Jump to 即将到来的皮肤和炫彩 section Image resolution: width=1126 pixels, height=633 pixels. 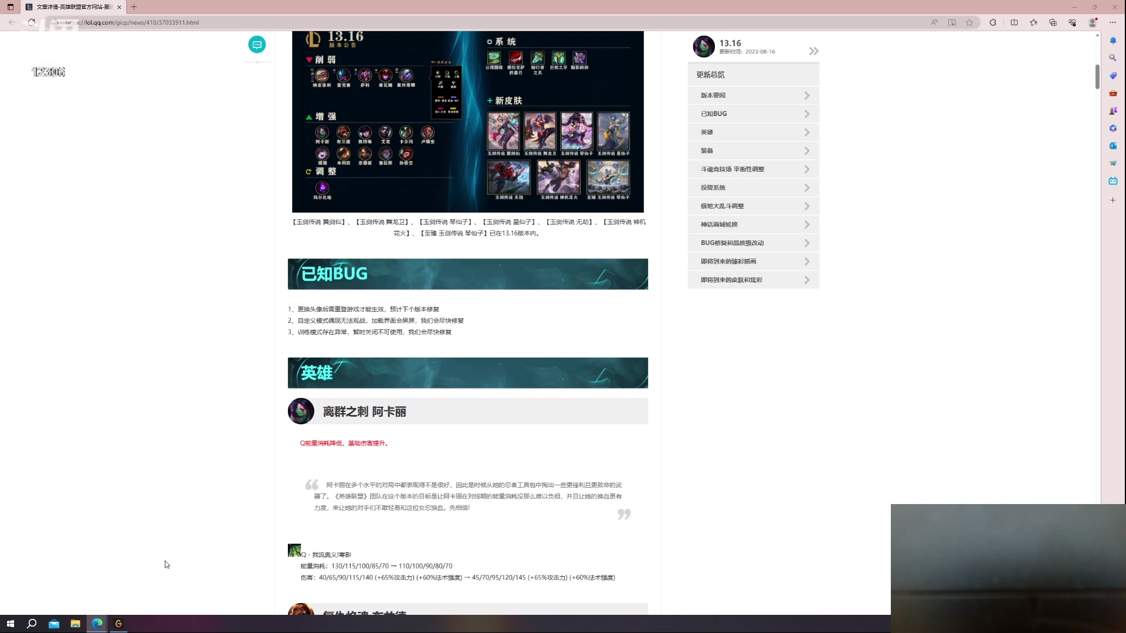(x=754, y=280)
